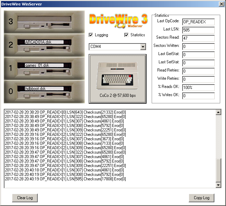Click the Sectors Written field

coord(198,47)
